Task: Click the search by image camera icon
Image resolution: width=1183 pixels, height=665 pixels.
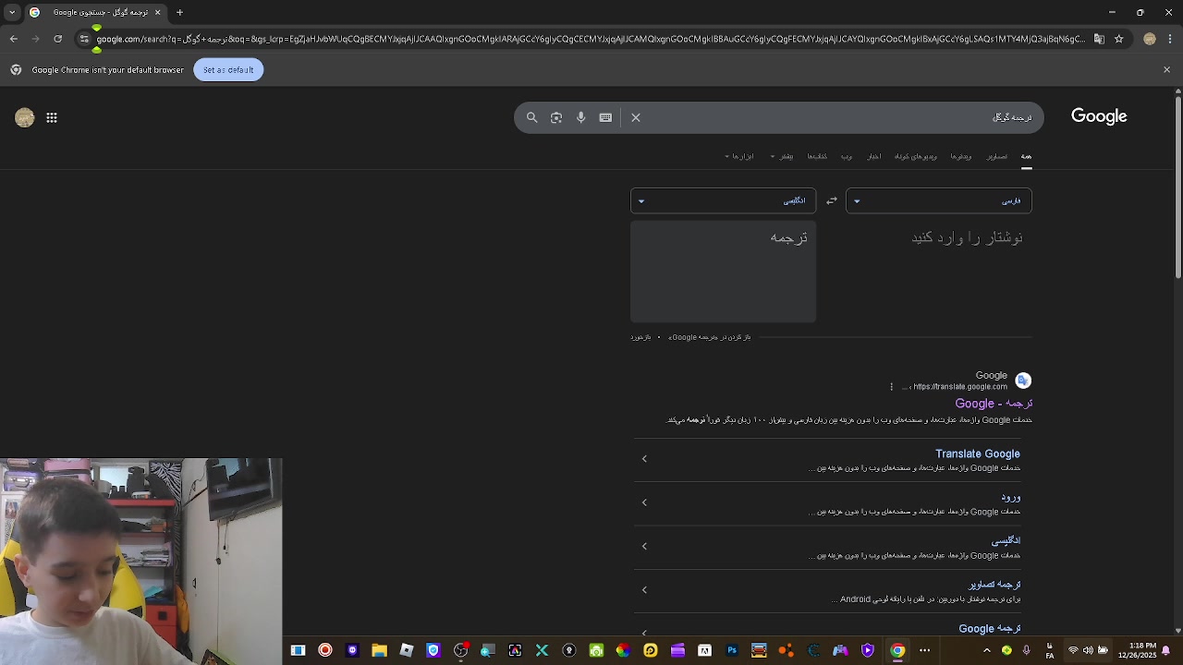Action: [556, 117]
